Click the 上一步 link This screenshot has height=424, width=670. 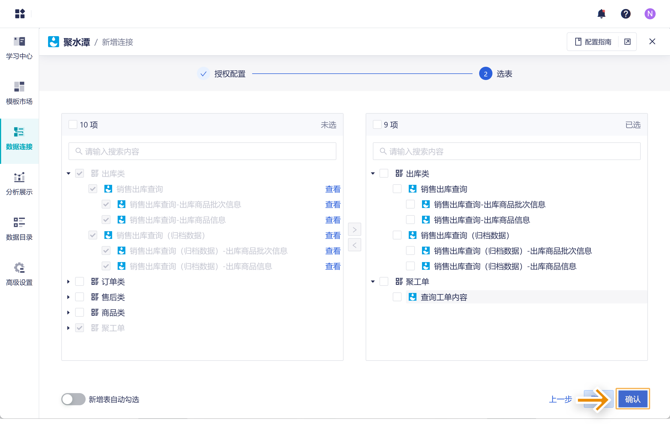coord(560,399)
